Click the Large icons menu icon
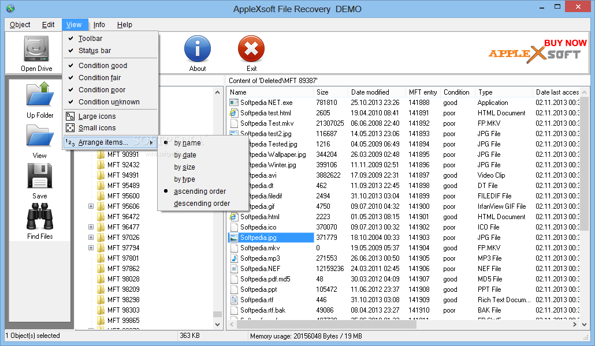 pyautogui.click(x=70, y=116)
